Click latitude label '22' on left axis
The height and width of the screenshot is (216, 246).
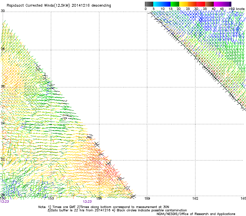tap(3, 159)
